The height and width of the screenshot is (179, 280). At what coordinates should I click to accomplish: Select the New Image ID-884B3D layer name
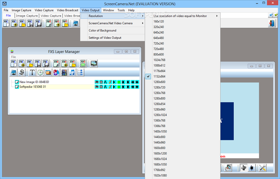pos(34,82)
